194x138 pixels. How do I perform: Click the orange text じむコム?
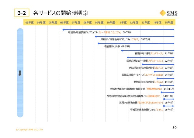(158, 82)
